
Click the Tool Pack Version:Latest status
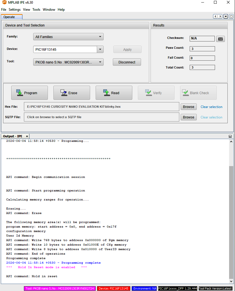pyautogui.click(x=215, y=288)
